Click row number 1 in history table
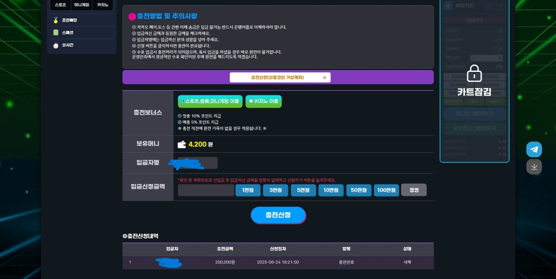 tap(130, 262)
